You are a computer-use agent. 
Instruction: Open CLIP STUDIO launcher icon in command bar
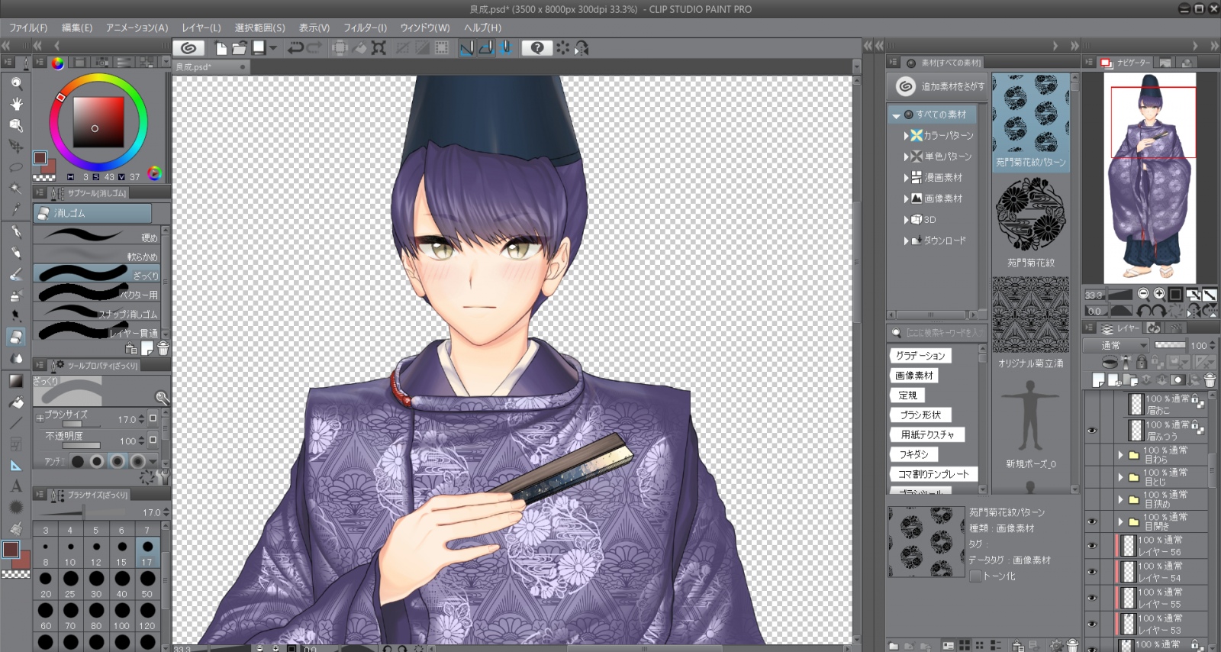pyautogui.click(x=188, y=48)
